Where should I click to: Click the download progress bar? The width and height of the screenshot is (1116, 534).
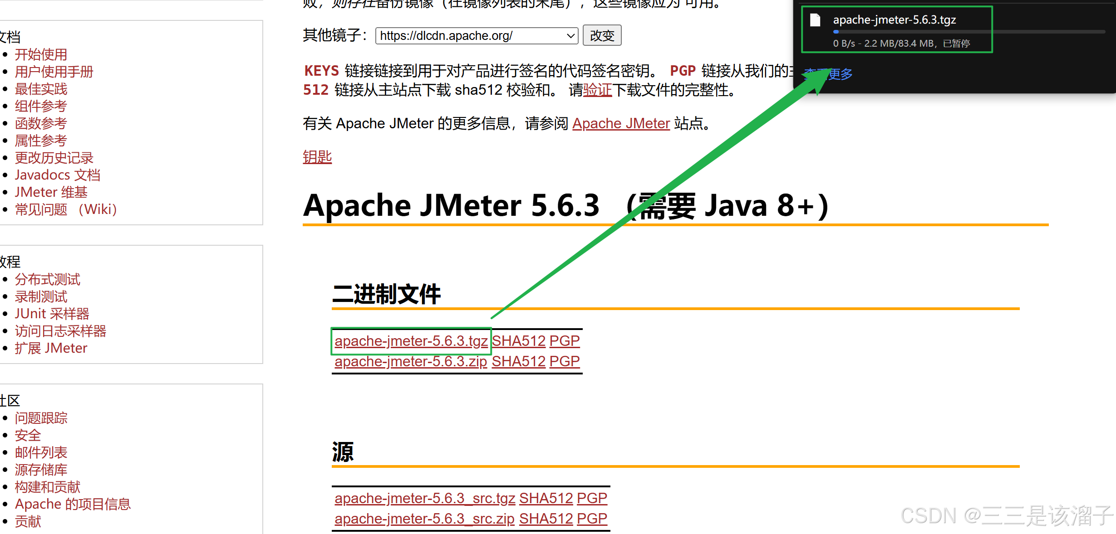969,32
